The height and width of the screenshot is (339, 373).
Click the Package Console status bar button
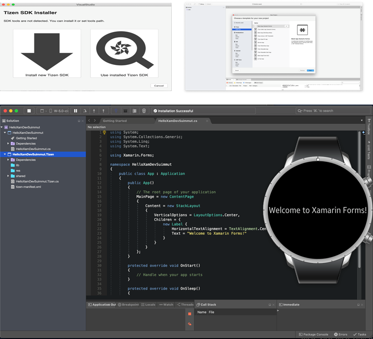[x=313, y=334]
